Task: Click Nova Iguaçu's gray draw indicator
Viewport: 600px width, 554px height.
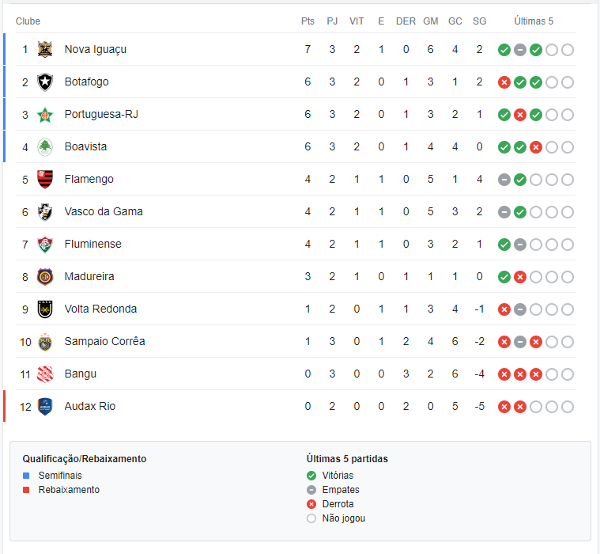Action: tap(519, 50)
